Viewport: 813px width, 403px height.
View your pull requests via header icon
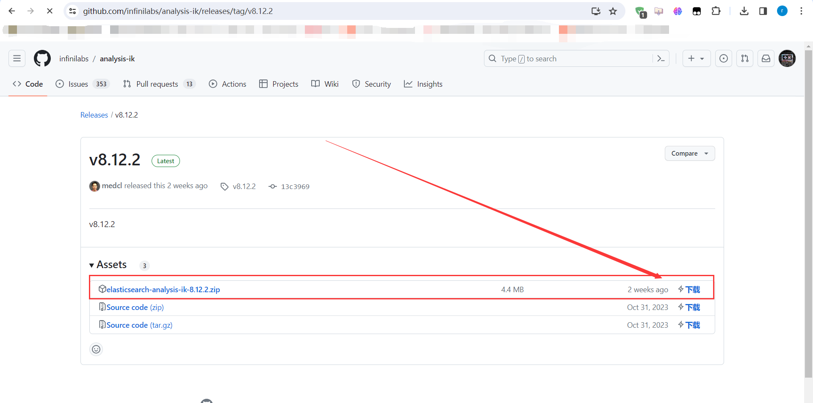point(745,58)
